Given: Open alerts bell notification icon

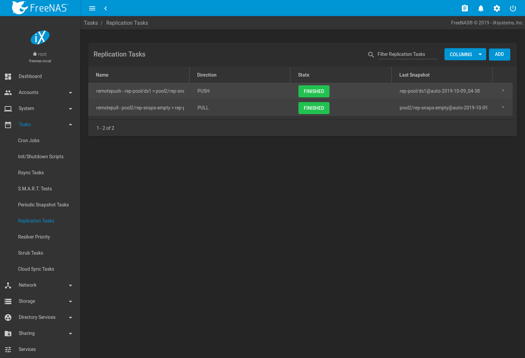Looking at the screenshot, I should point(481,8).
